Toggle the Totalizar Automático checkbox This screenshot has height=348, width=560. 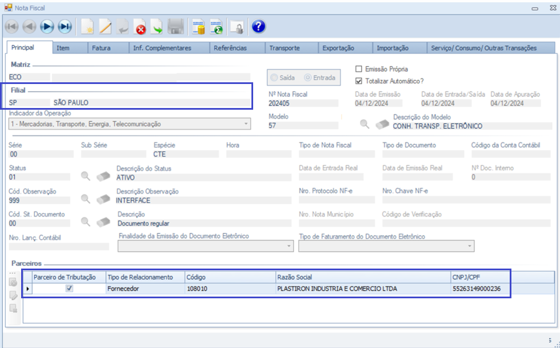coord(359,81)
